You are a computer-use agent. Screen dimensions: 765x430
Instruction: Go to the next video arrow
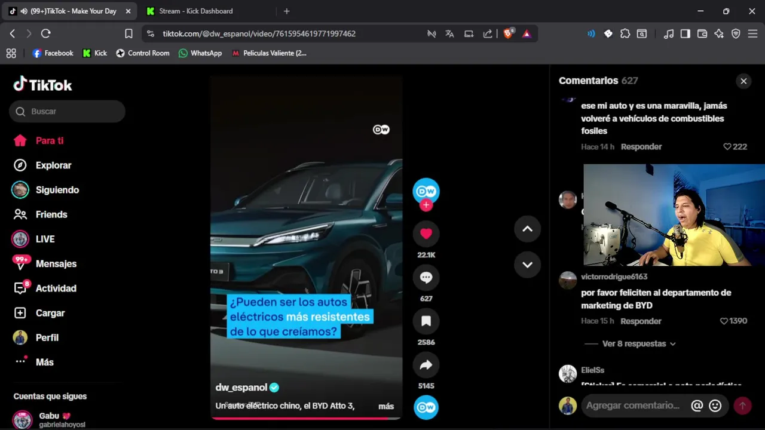click(x=527, y=265)
